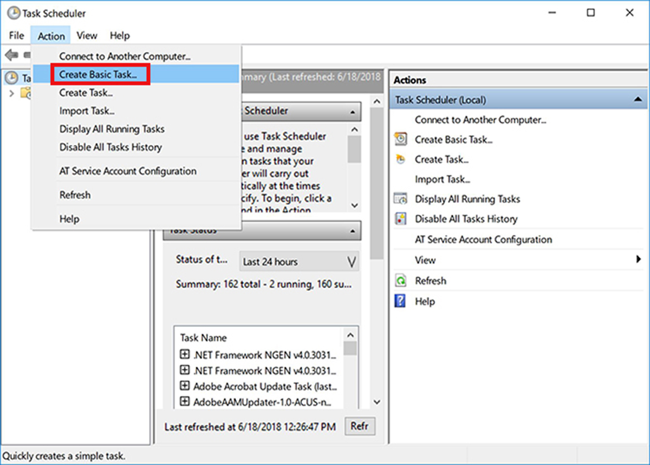
Task: Expand Task Scheduler Library tree node
Action: pyautogui.click(x=12, y=93)
